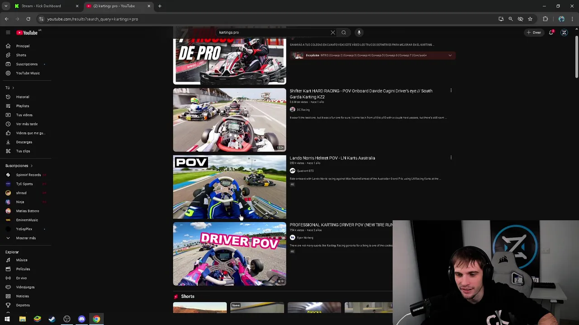Open Playlists in the sidebar
Screen dimensions: 579x325
tap(22, 106)
